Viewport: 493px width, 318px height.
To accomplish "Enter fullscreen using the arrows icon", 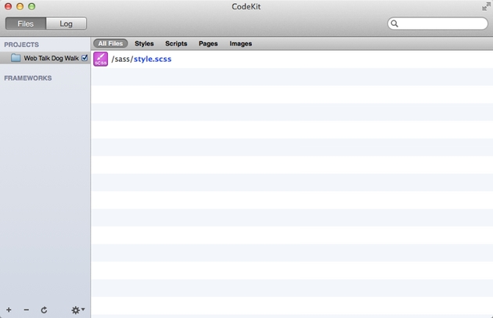I will [486, 6].
